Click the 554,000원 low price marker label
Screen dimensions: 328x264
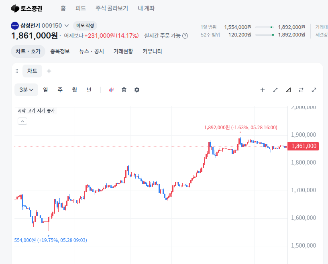(51, 240)
